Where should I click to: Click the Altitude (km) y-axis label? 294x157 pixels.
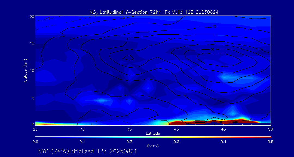pos(25,70)
